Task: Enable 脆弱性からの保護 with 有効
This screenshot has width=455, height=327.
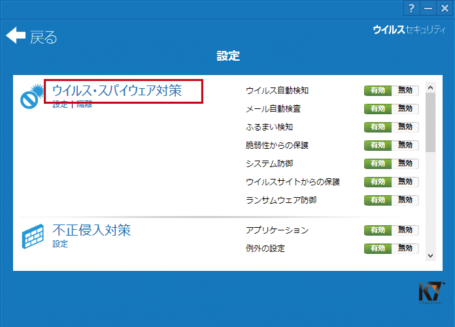Action: click(x=378, y=145)
